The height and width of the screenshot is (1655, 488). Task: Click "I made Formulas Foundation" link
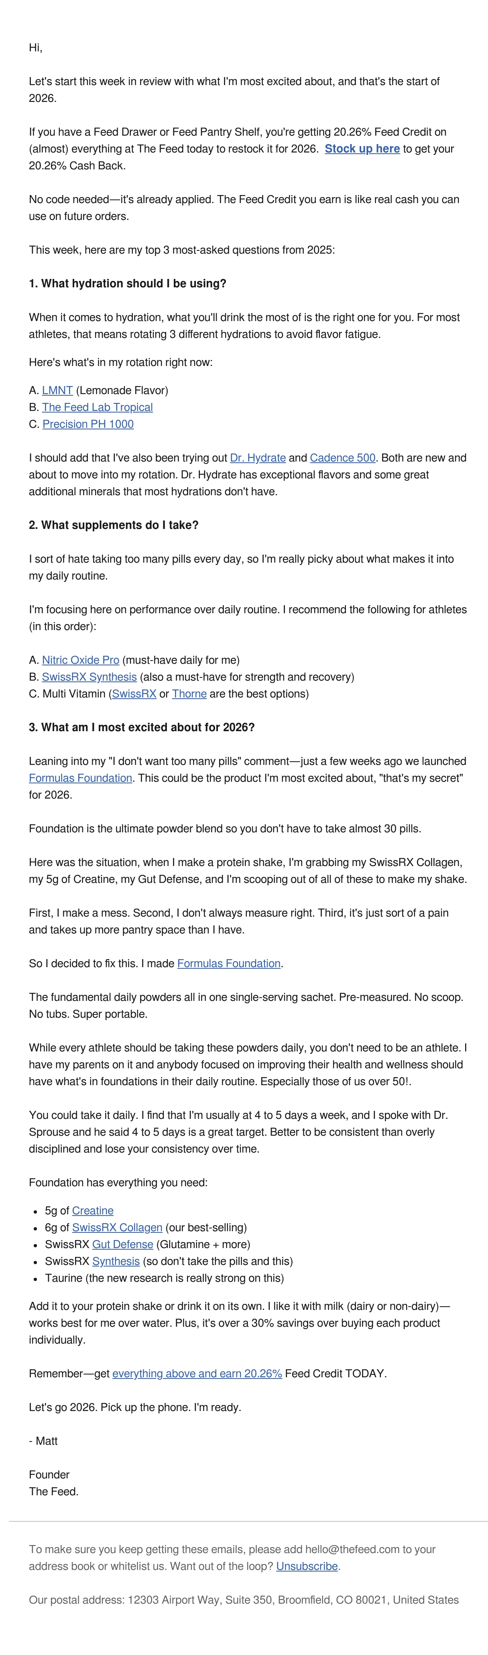pos(229,963)
